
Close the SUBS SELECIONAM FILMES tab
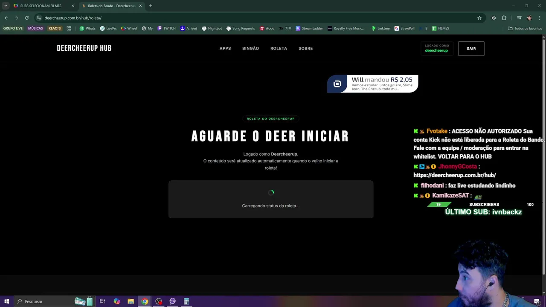[73, 6]
